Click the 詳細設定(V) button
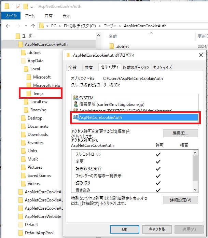The image size is (208, 238). [180, 200]
